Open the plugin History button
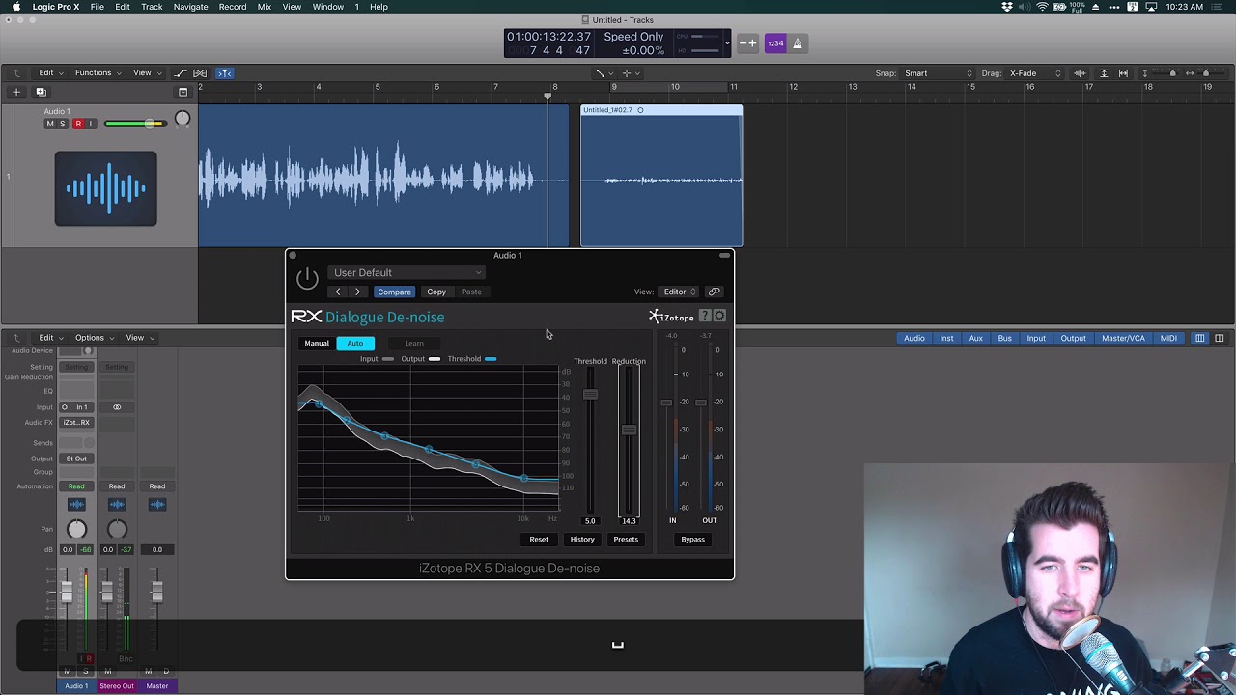Viewport: 1236px width, 695px height. pos(582,540)
